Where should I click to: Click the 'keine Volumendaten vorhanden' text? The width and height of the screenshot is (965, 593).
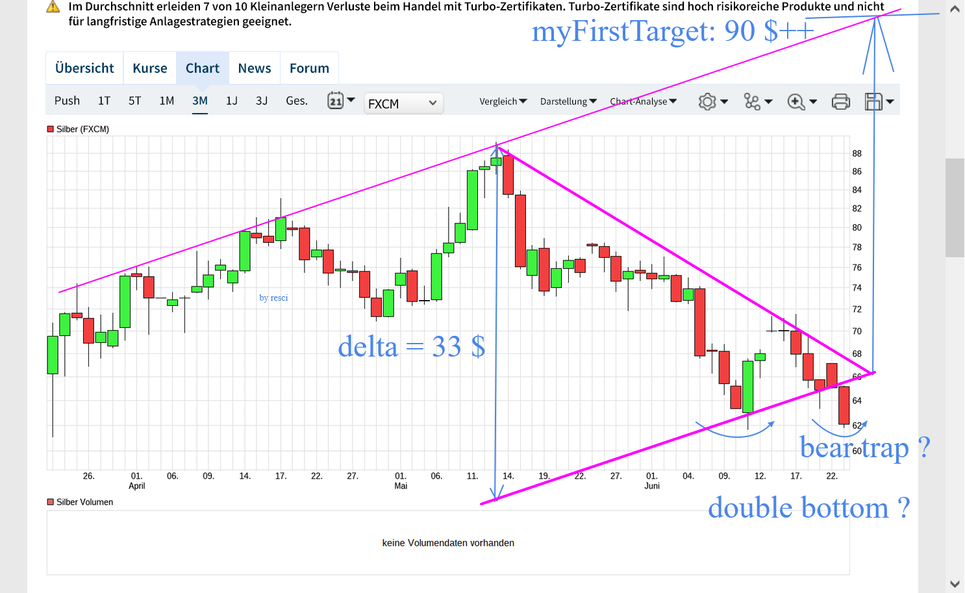pyautogui.click(x=448, y=543)
